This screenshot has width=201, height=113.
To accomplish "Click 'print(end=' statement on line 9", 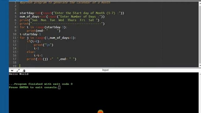I will tap(43, 31).
